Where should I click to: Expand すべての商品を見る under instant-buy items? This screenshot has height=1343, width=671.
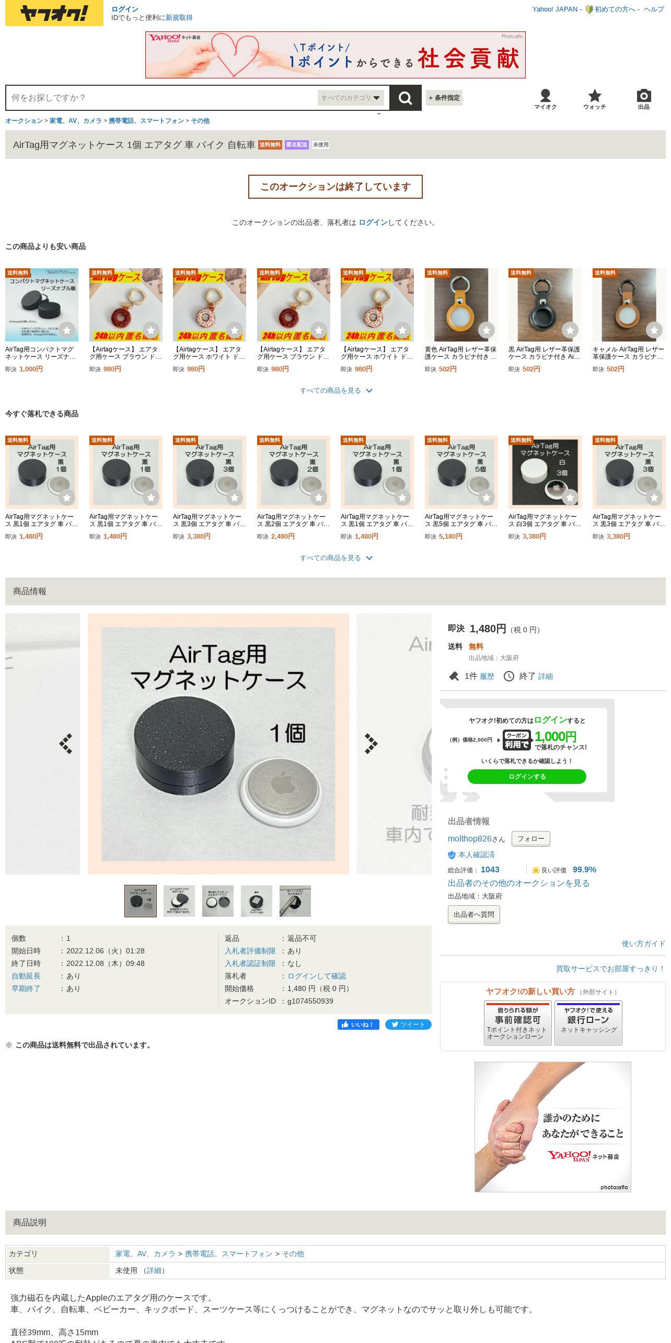(335, 558)
